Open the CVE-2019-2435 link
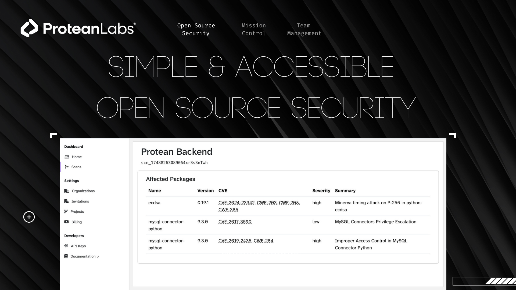This screenshot has width=516, height=290. click(x=235, y=241)
